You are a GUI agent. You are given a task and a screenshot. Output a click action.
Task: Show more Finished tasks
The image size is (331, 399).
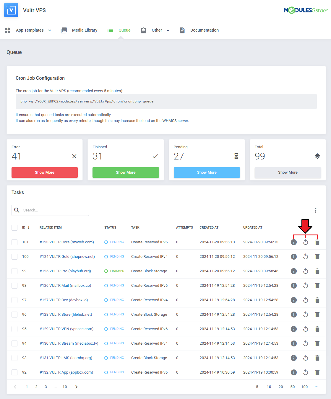tap(126, 172)
